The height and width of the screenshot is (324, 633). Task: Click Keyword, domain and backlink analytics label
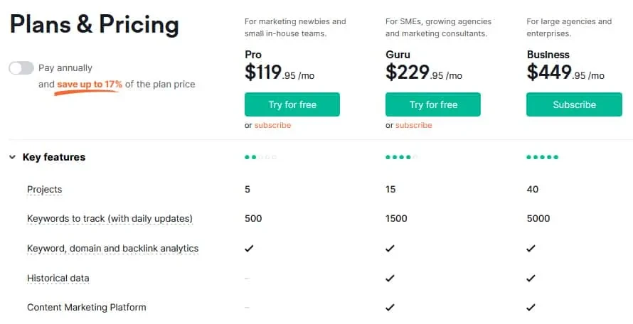pyautogui.click(x=112, y=249)
